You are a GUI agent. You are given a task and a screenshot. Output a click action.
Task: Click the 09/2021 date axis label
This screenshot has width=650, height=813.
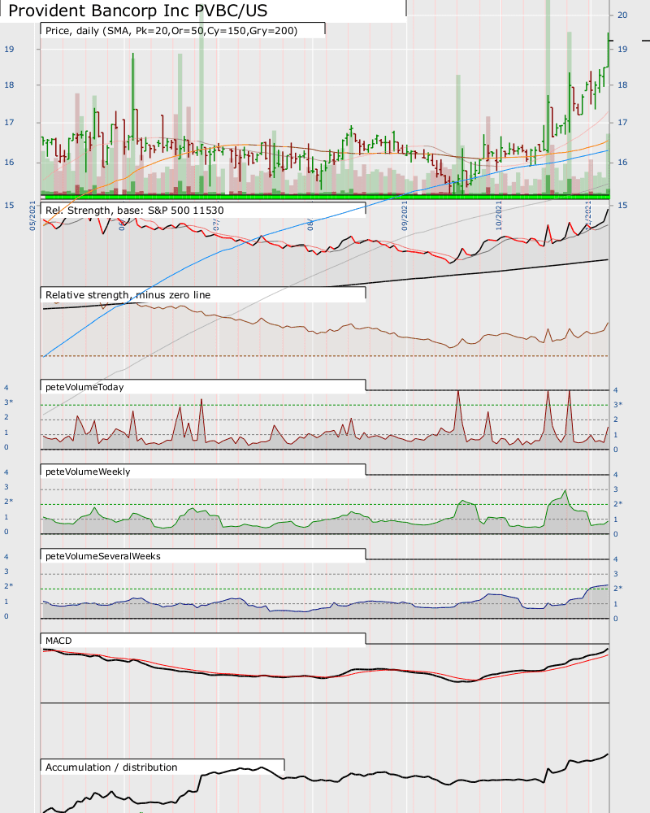coord(405,215)
